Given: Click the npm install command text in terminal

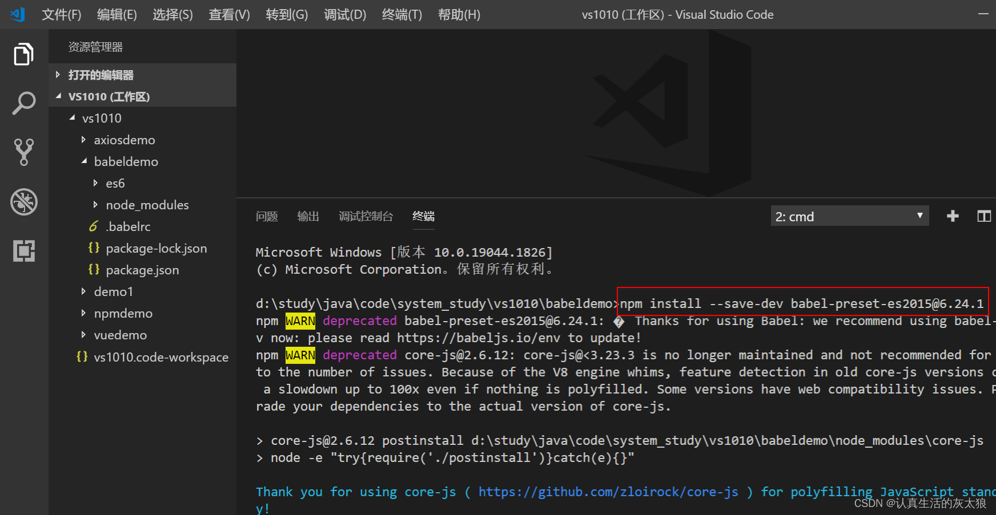Looking at the screenshot, I should point(802,303).
